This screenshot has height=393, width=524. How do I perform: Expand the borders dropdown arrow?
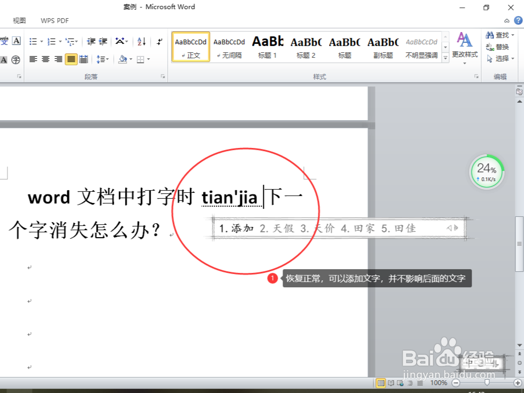[x=148, y=59]
